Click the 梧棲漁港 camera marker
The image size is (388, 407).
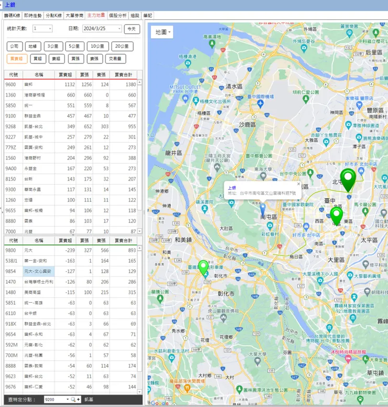188,63
